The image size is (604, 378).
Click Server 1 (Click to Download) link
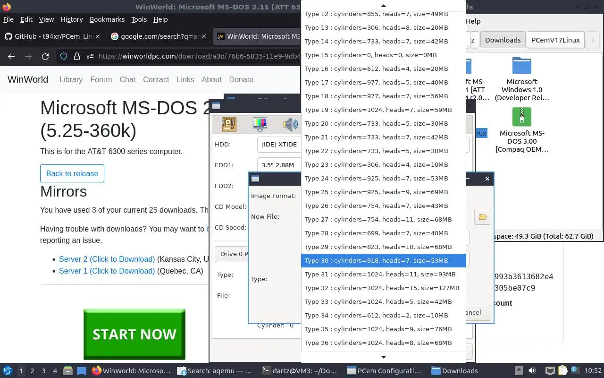[107, 271]
